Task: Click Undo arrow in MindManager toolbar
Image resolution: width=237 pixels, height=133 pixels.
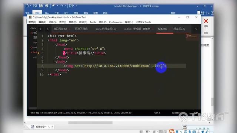Action: (54, 6)
